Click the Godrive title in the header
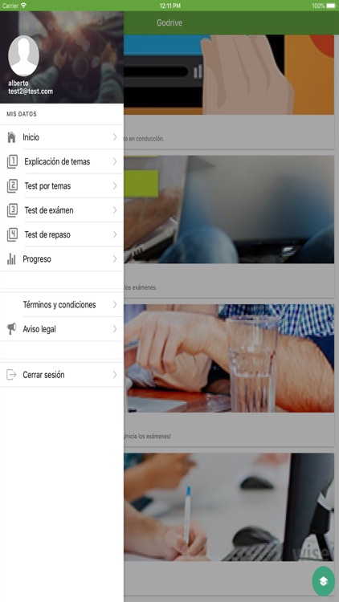 point(169,22)
